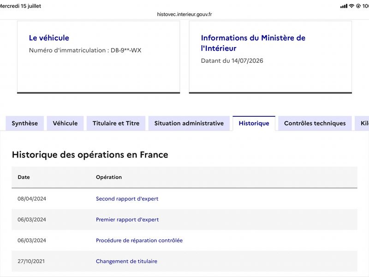Open the partially visible Kilométrage tab
Viewport: 369px width, 277px height.
(x=362, y=123)
